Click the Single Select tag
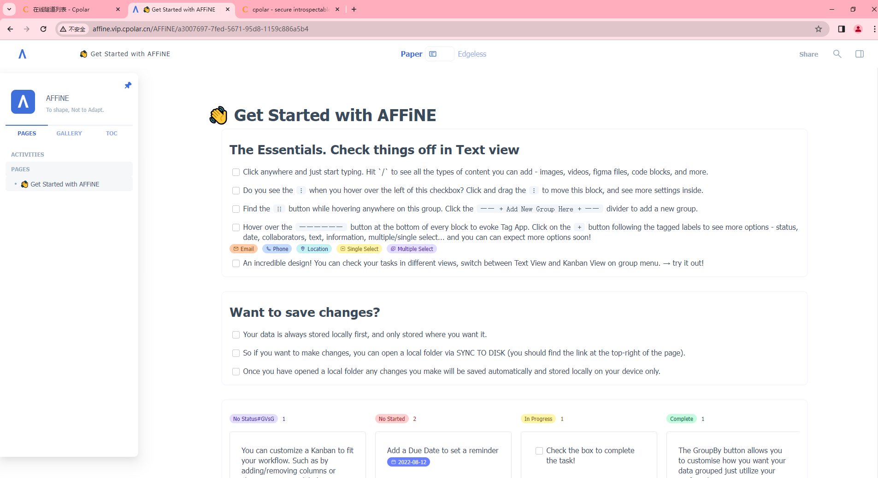The width and height of the screenshot is (878, 478). pos(359,249)
